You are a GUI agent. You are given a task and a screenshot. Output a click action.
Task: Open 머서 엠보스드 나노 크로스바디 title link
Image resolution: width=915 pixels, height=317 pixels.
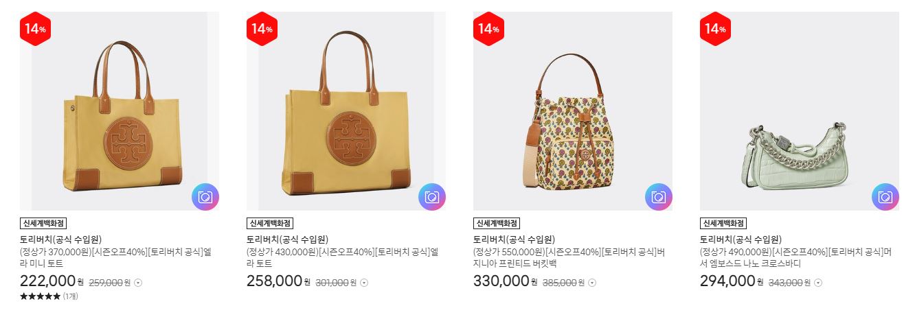click(795, 257)
